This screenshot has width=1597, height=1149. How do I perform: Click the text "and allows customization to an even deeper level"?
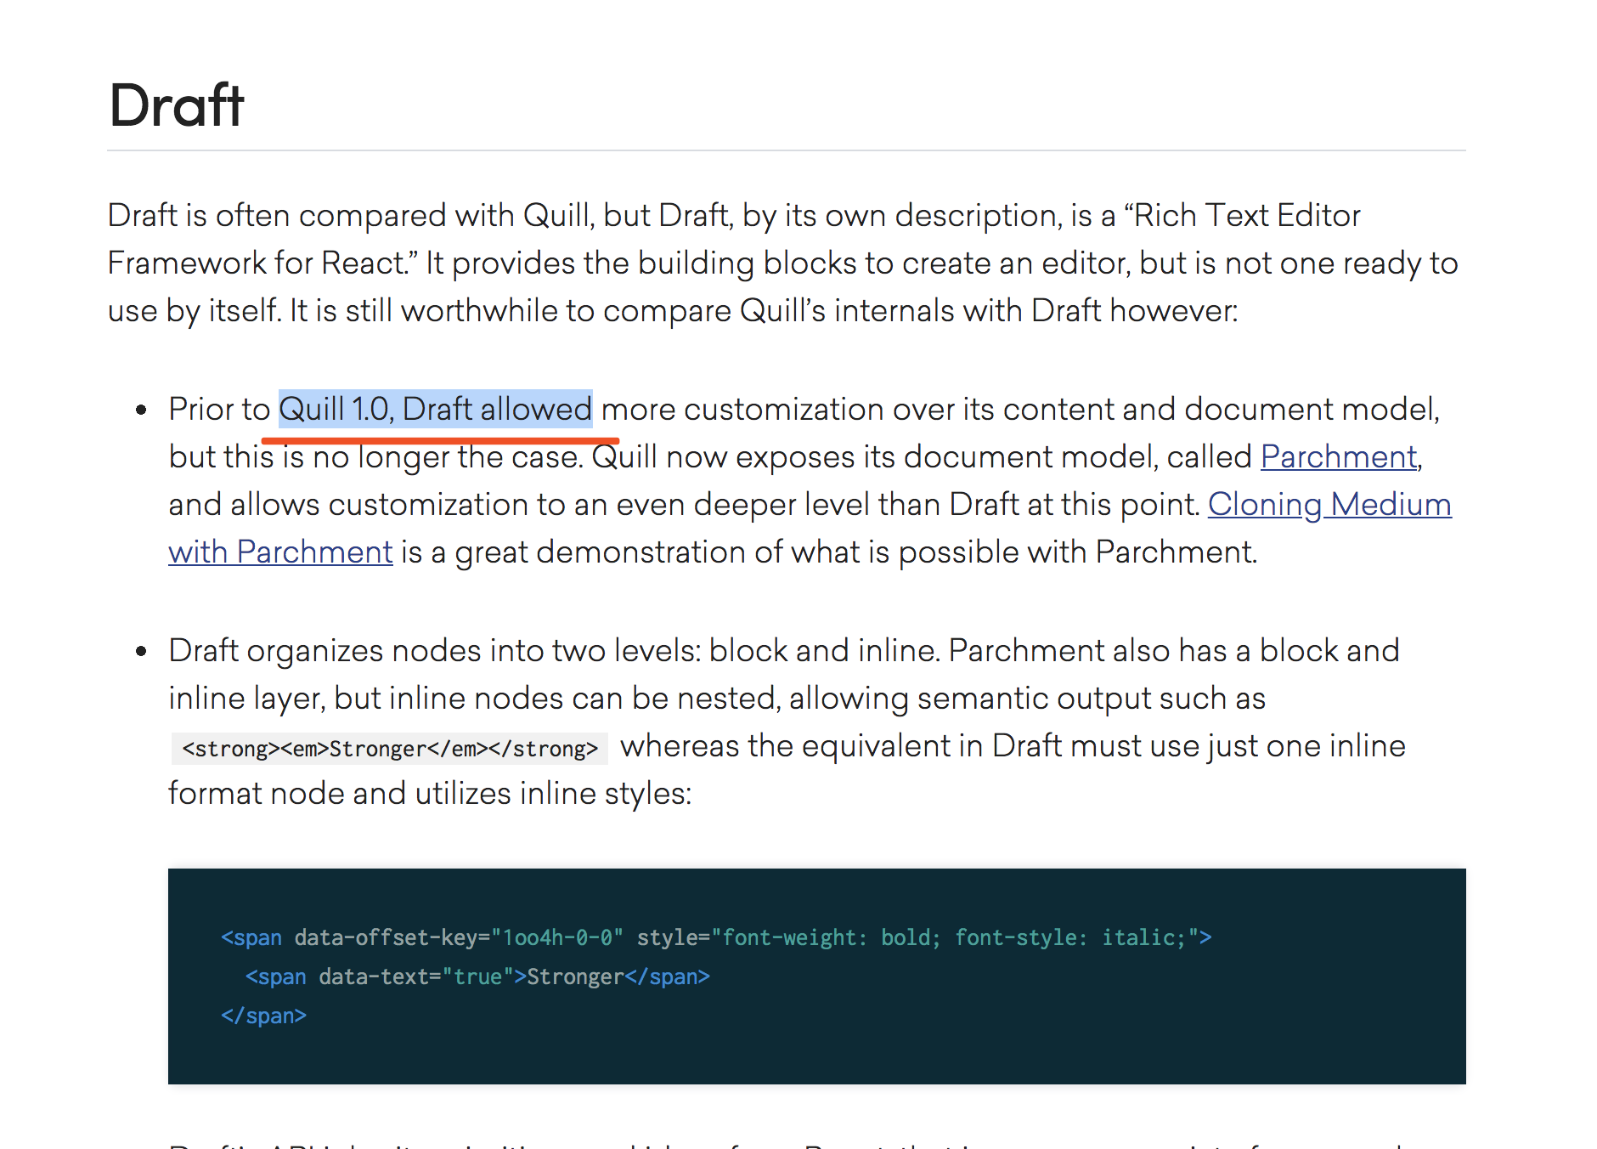[519, 505]
